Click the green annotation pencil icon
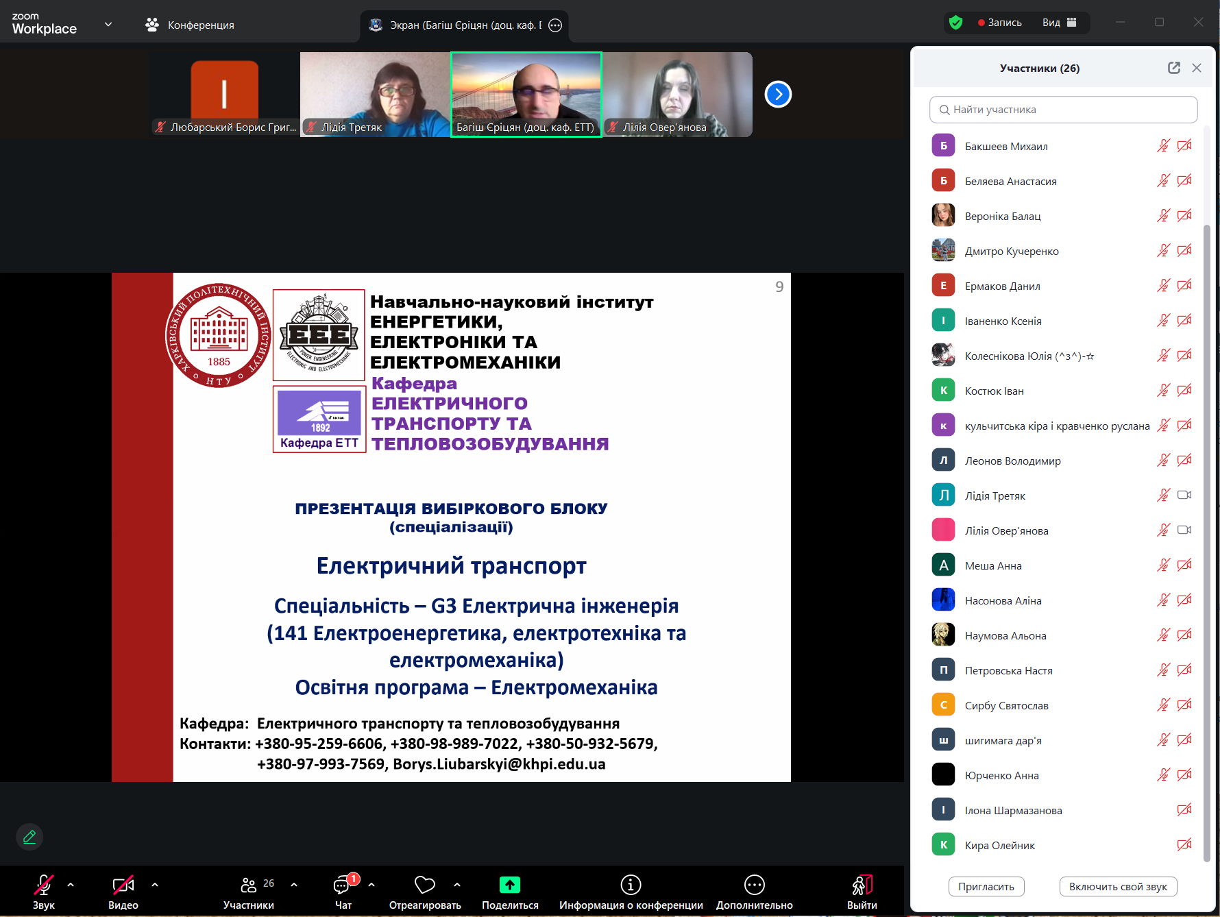1220x917 pixels. [29, 837]
